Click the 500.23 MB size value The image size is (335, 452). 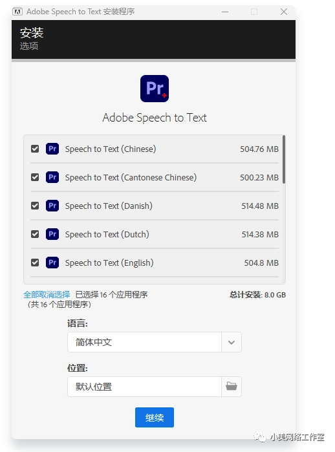259,177
